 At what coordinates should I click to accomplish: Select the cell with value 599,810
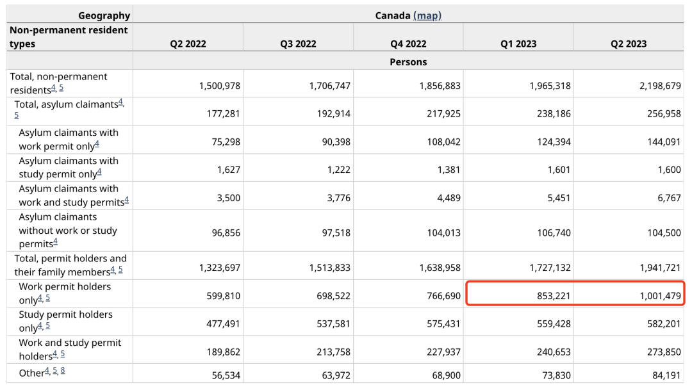click(188, 293)
